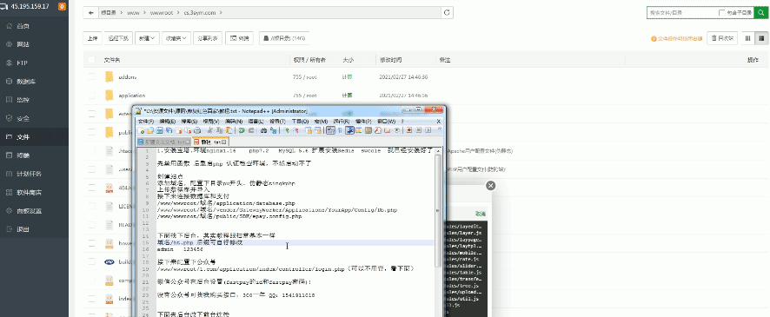Check the application folder row checkbox
The image size is (770, 317).
click(92, 96)
